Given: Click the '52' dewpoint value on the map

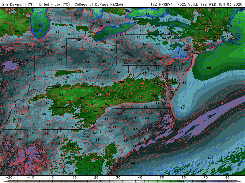Looking at the screenshot, I should (x=93, y=104).
